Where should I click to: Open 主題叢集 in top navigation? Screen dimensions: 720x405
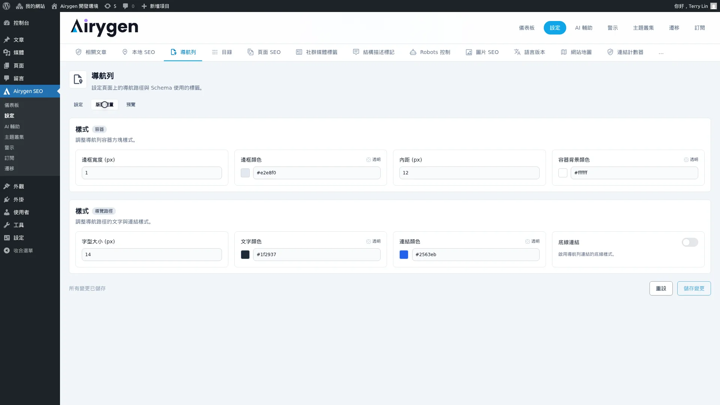643,28
